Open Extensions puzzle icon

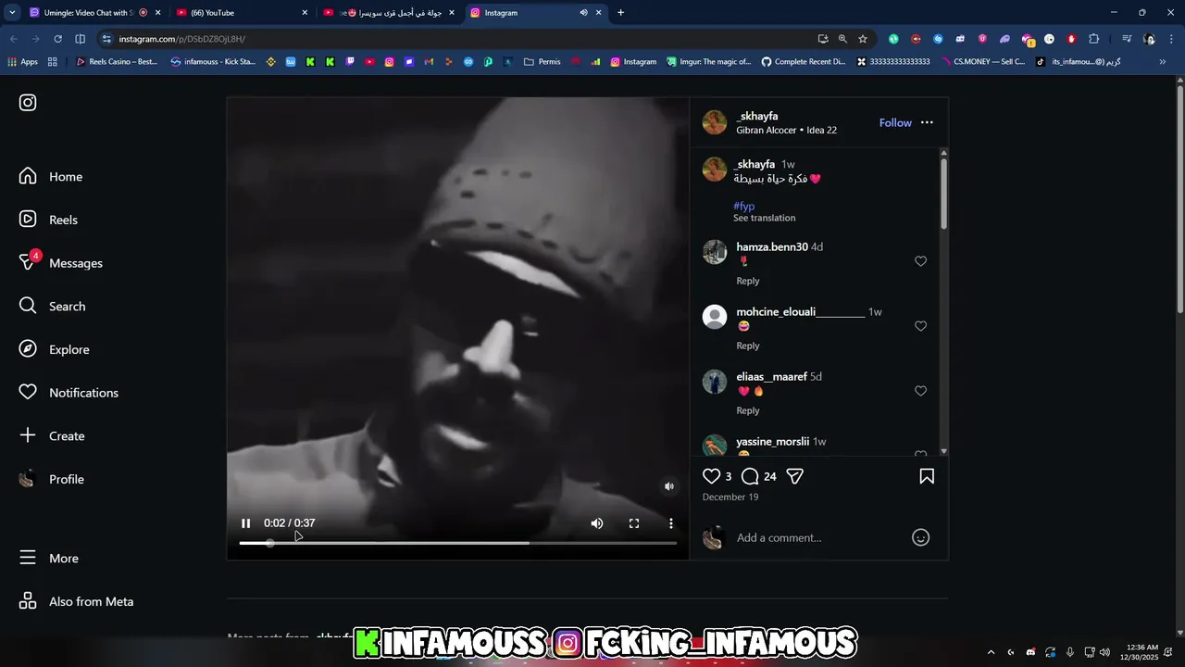pyautogui.click(x=1093, y=39)
